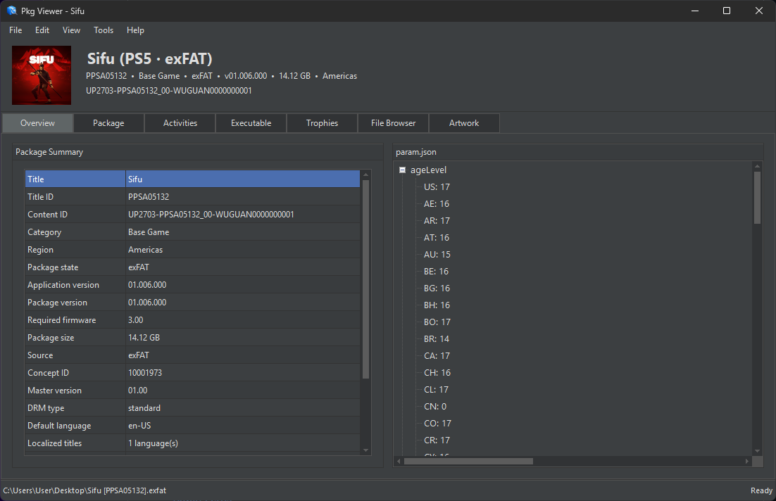Switch to the Trophies tab
The width and height of the screenshot is (776, 501).
(x=323, y=123)
